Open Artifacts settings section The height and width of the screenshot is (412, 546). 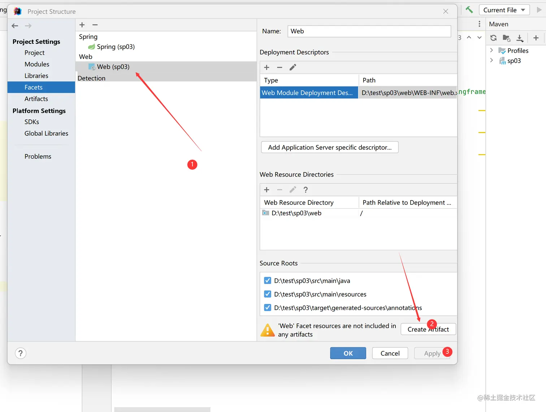[x=36, y=99]
